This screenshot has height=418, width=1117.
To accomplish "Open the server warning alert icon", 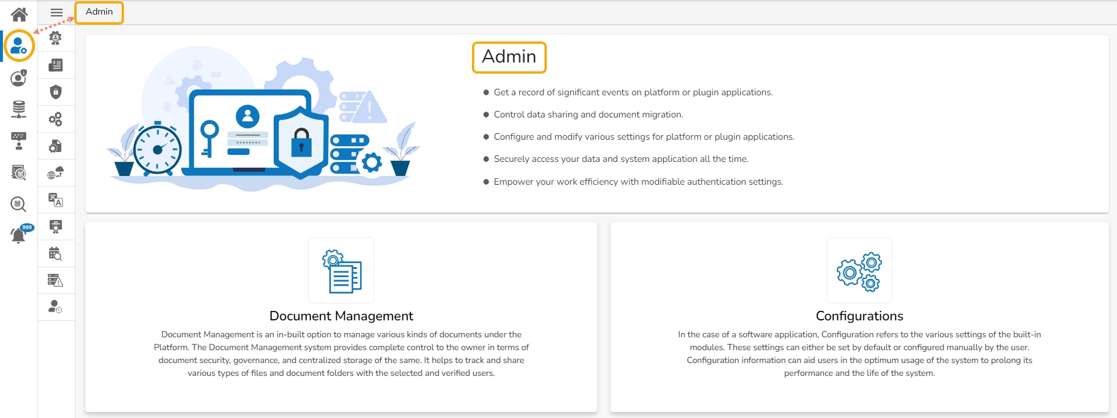I will (x=56, y=281).
